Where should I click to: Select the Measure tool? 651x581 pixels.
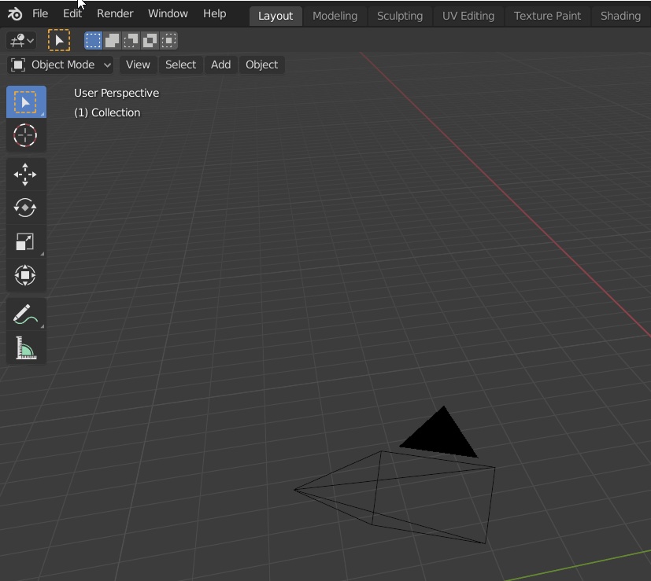coord(26,347)
